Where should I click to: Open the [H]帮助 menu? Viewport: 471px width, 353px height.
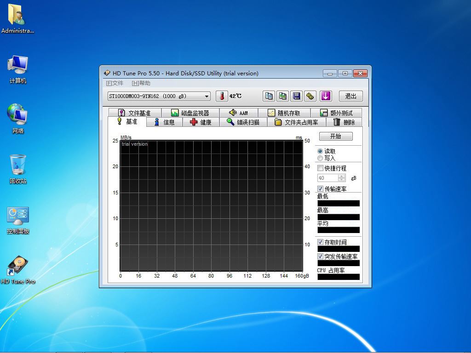pyautogui.click(x=141, y=83)
